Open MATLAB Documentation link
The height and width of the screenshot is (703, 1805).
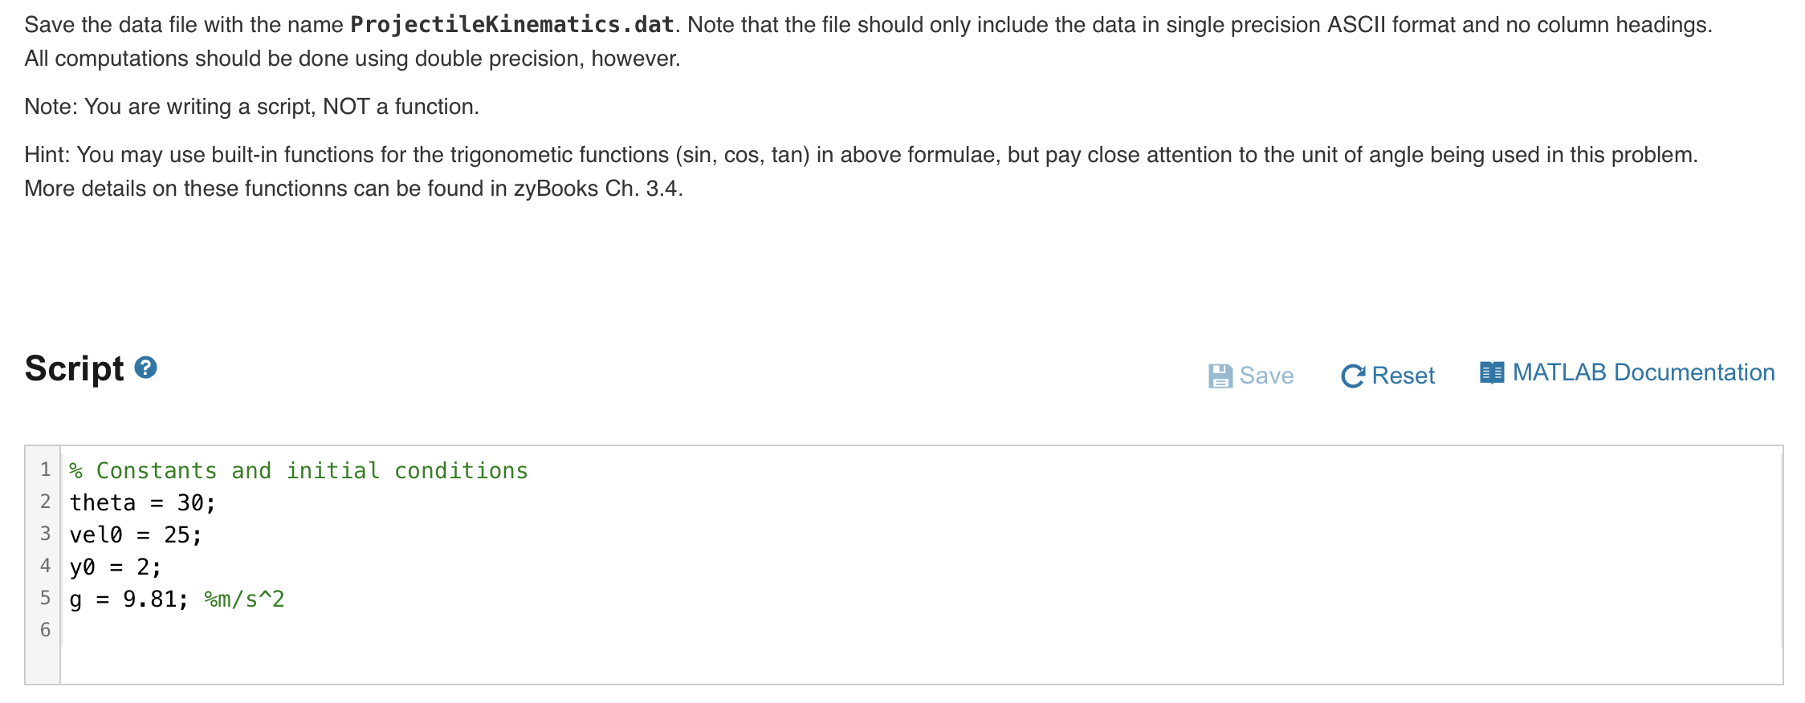[1642, 372]
